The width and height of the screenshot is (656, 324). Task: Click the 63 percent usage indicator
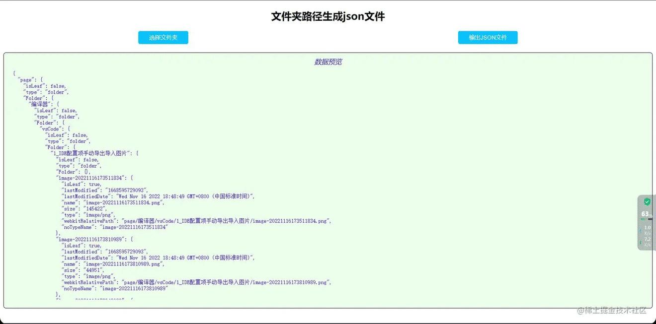(646, 214)
